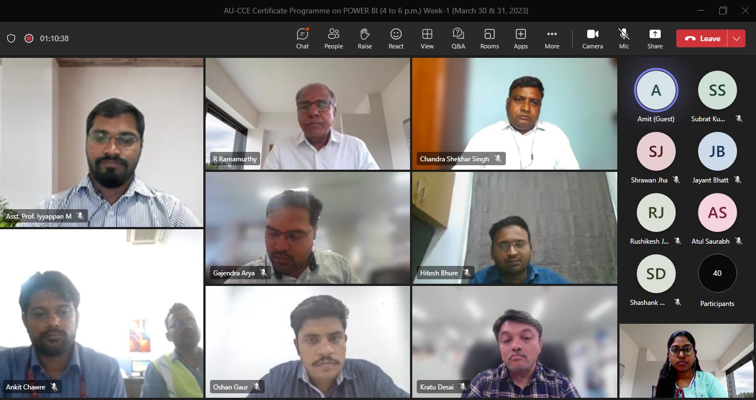Click muted mic icon beside Jayant Bhatt
This screenshot has height=400, width=756.
tap(738, 180)
